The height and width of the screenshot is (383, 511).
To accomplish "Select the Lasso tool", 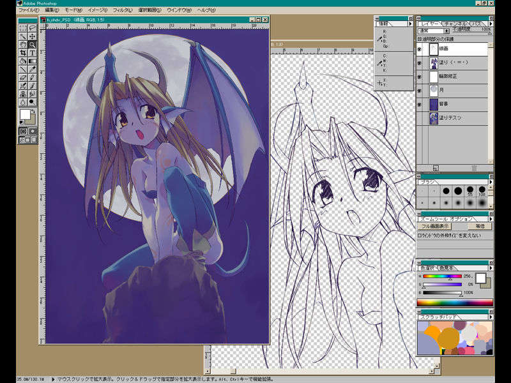I will (x=33, y=28).
